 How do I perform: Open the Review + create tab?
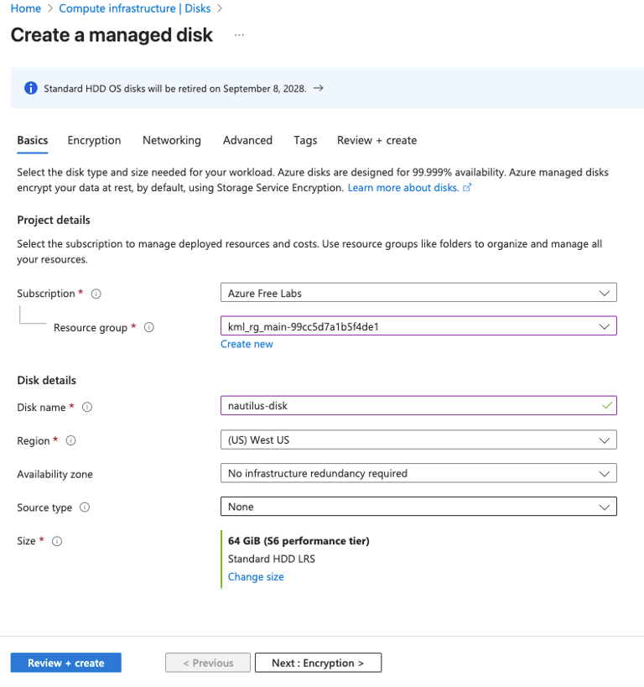tap(377, 140)
